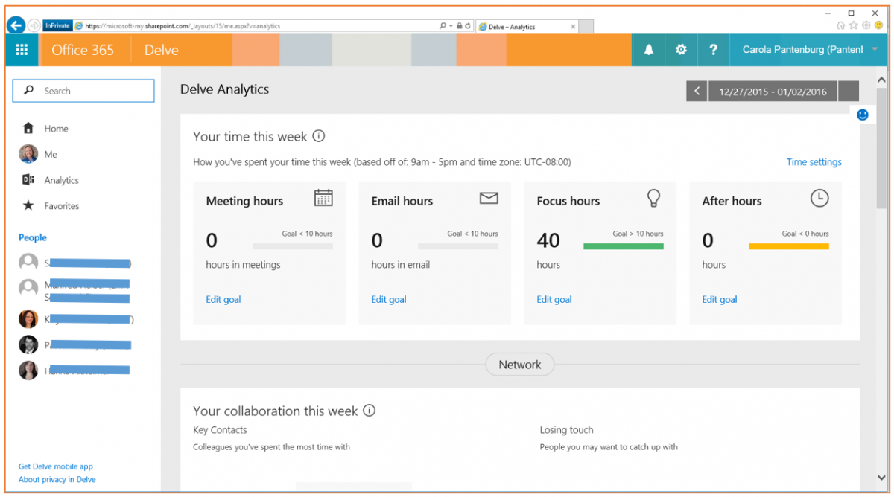Click the People heading in the sidebar
The height and width of the screenshot is (497, 894).
(33, 237)
